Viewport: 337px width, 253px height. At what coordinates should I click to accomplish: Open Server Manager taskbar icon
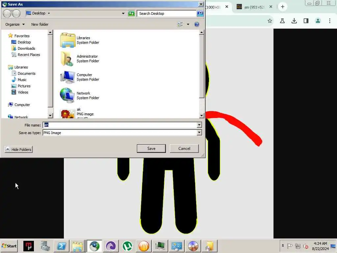click(x=45, y=246)
